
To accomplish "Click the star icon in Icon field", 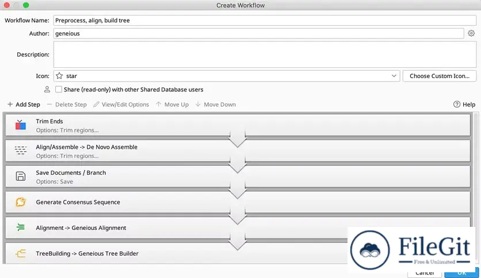I will [59, 76].
